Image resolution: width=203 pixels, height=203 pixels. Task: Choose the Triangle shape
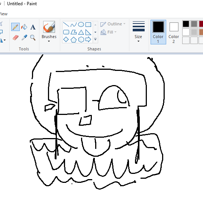[81, 32]
